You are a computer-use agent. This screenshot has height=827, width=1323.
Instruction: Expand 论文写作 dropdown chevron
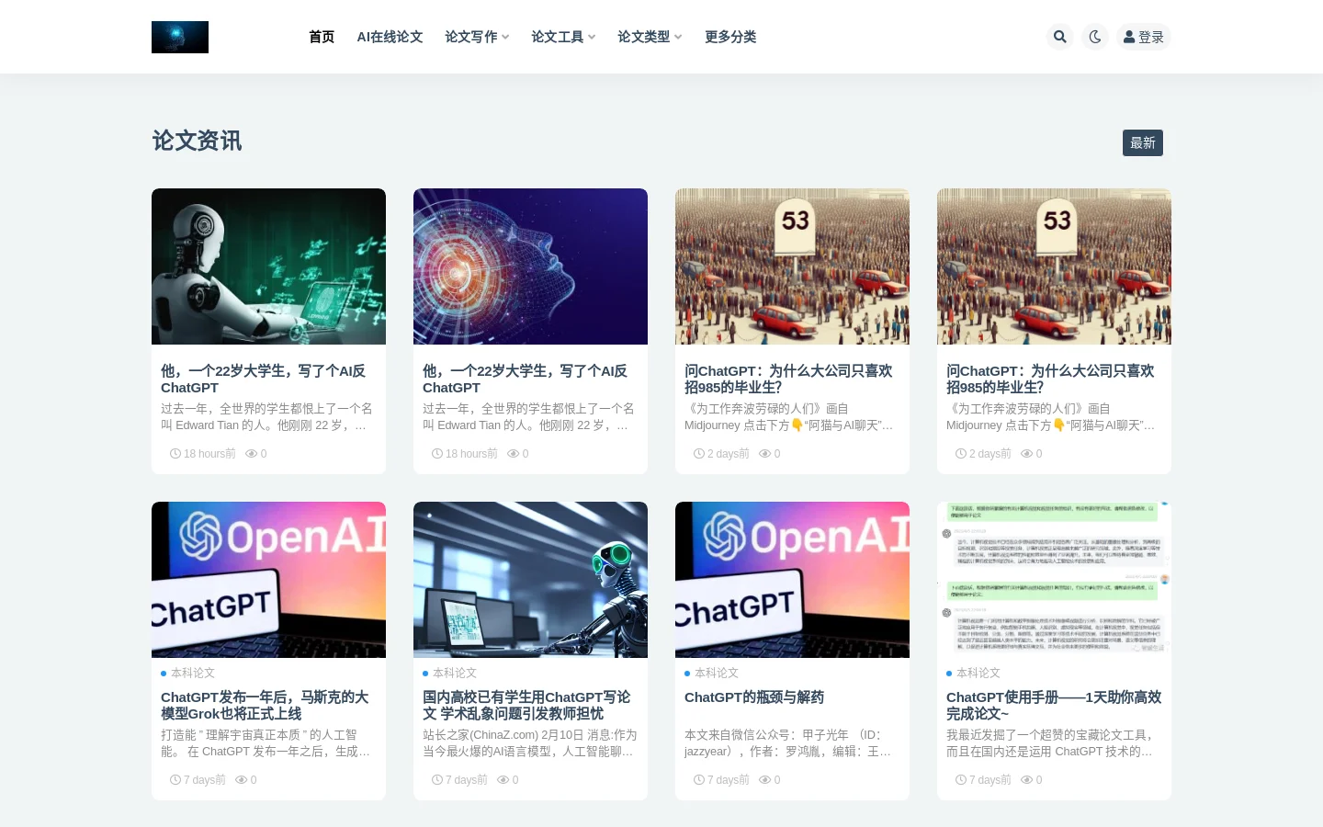[505, 38]
